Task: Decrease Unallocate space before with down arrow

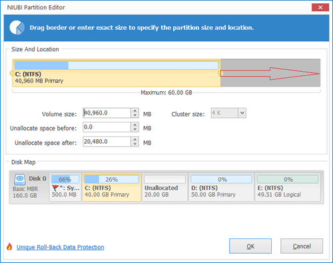Action: point(135,130)
